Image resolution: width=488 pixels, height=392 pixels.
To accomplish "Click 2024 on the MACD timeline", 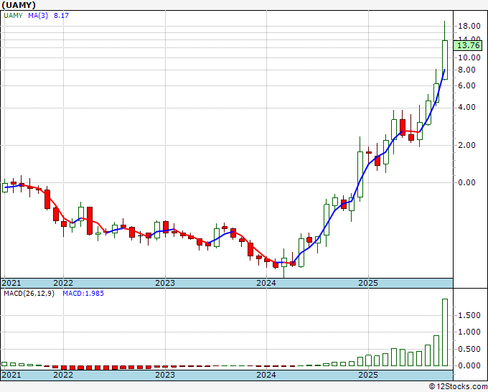I will point(266,374).
